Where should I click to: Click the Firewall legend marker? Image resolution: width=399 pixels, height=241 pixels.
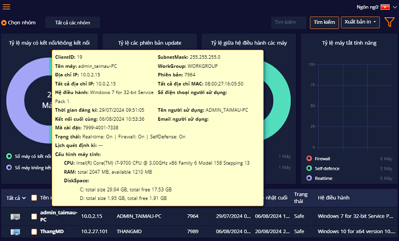coord(309,158)
